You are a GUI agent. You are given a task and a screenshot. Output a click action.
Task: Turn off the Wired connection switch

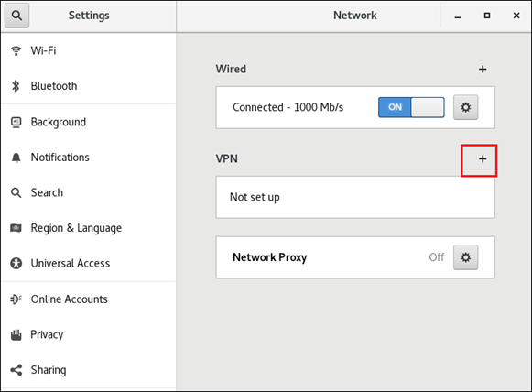411,107
